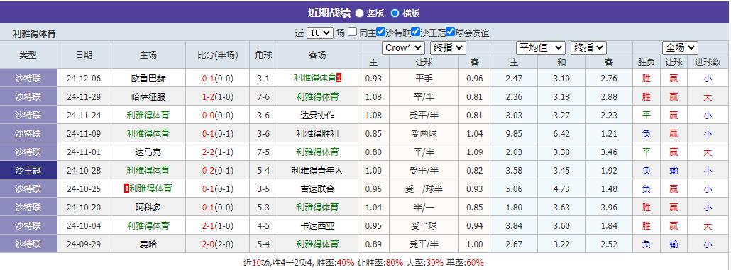Toggle the 同主 checkbox
This screenshot has height=270, width=731.
pos(353,32)
